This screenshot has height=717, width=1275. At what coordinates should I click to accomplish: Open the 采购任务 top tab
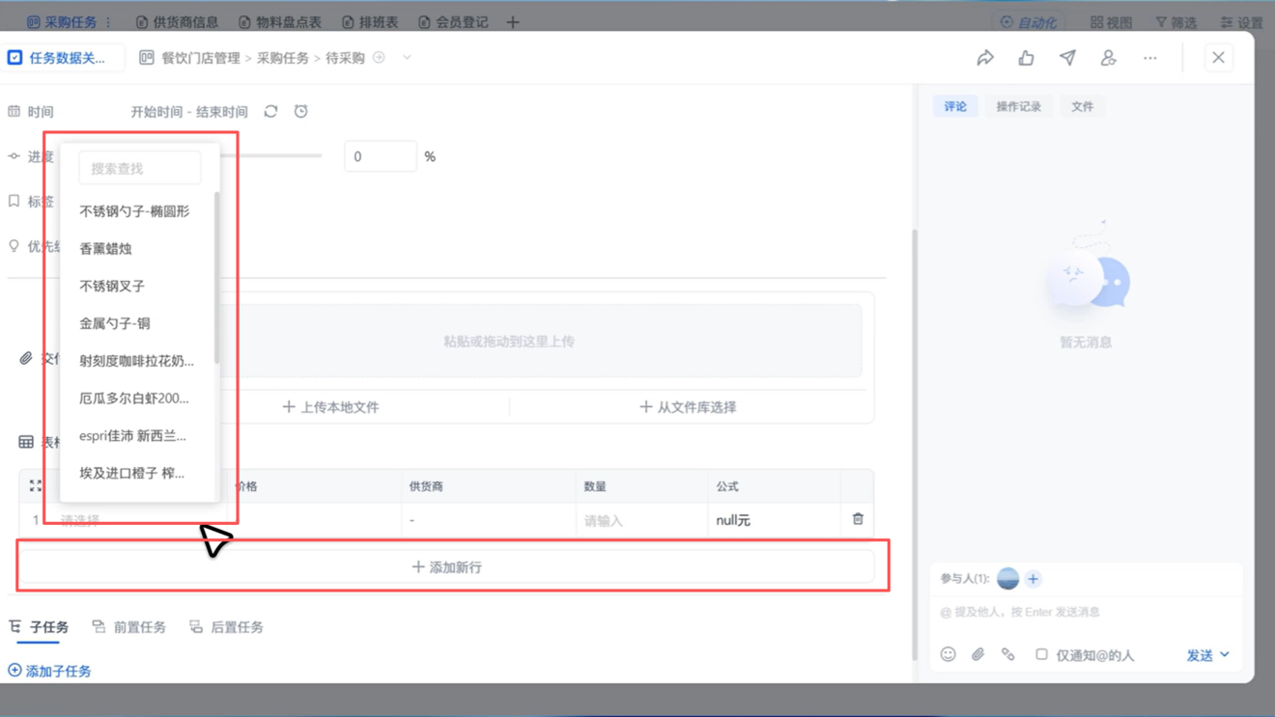(x=63, y=21)
